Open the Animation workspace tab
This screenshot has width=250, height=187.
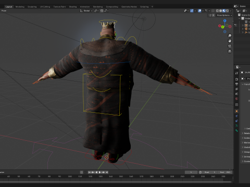85,7
